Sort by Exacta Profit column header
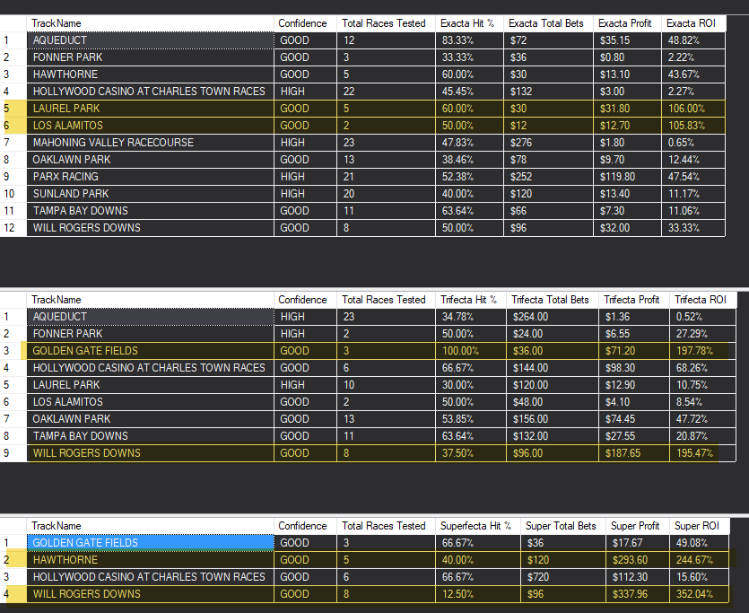The image size is (749, 613). (x=627, y=23)
